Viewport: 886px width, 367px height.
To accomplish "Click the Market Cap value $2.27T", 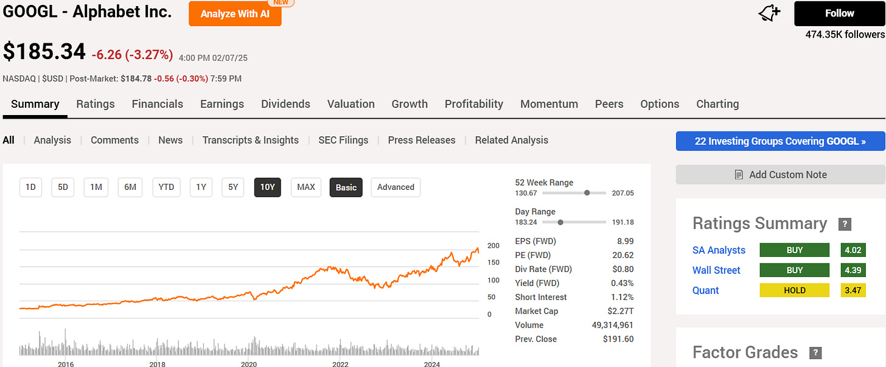I will point(619,311).
